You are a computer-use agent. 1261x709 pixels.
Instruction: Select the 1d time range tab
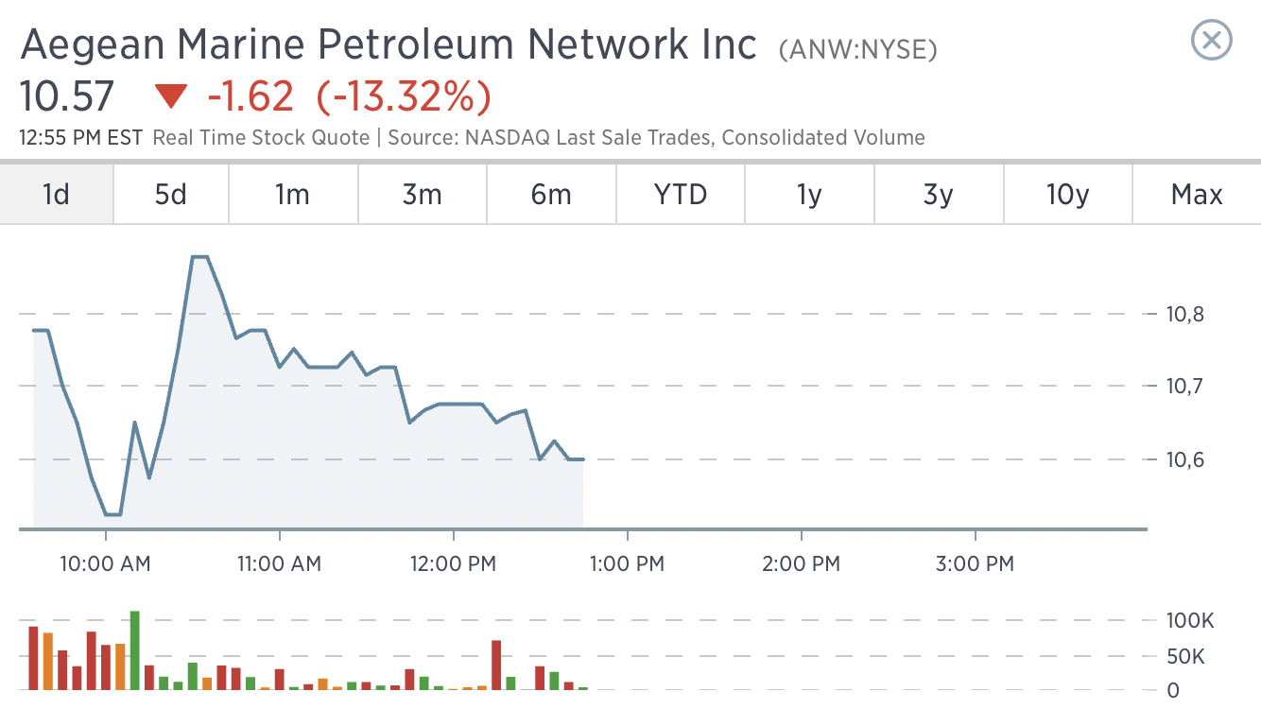click(57, 194)
